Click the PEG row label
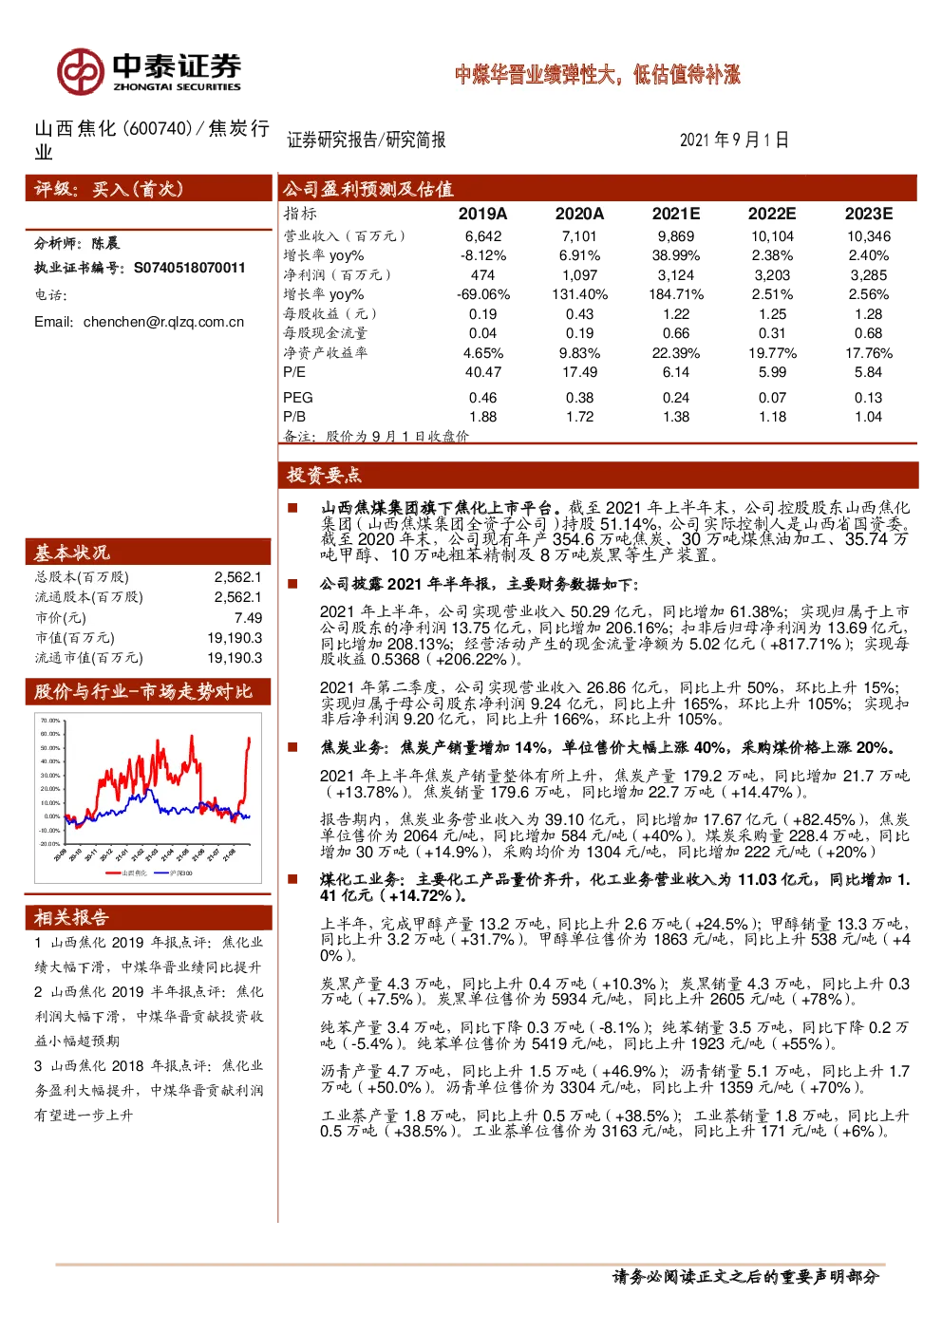 click(297, 398)
